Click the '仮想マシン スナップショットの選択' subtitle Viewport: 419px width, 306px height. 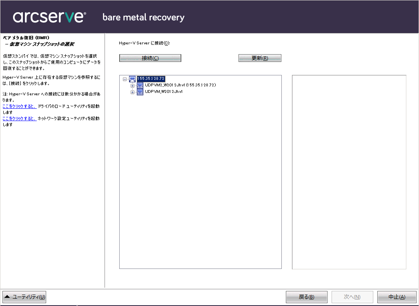42,44
